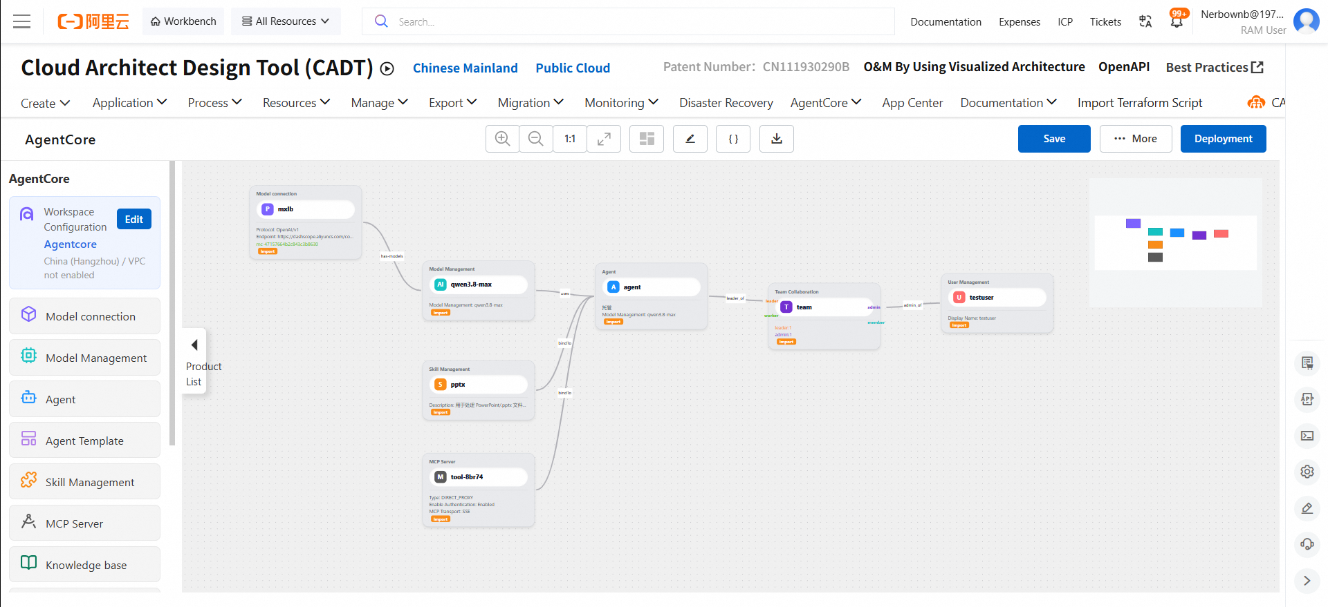1328x607 pixels.
Task: Open the Disaster Recovery menu item
Action: click(726, 103)
